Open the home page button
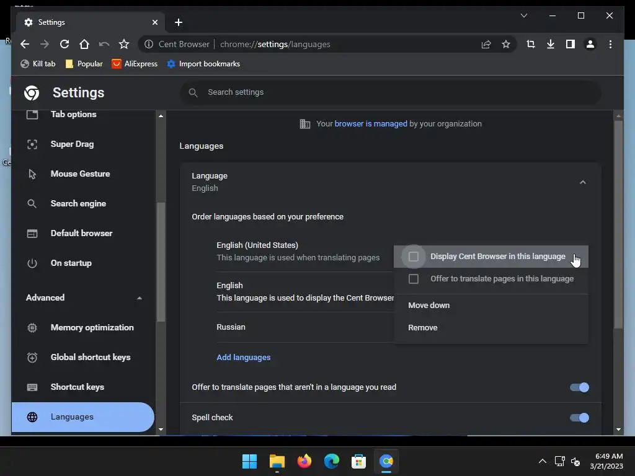This screenshot has width=635, height=476. pyautogui.click(x=84, y=44)
